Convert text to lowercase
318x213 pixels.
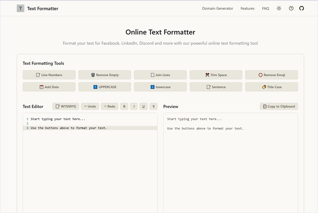point(160,87)
